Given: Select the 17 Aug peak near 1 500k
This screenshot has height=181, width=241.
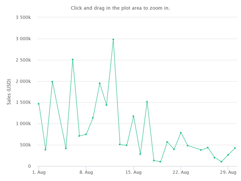Looking at the screenshot, I should (x=147, y=102).
